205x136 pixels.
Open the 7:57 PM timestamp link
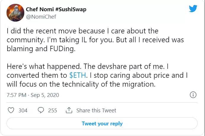17,95
